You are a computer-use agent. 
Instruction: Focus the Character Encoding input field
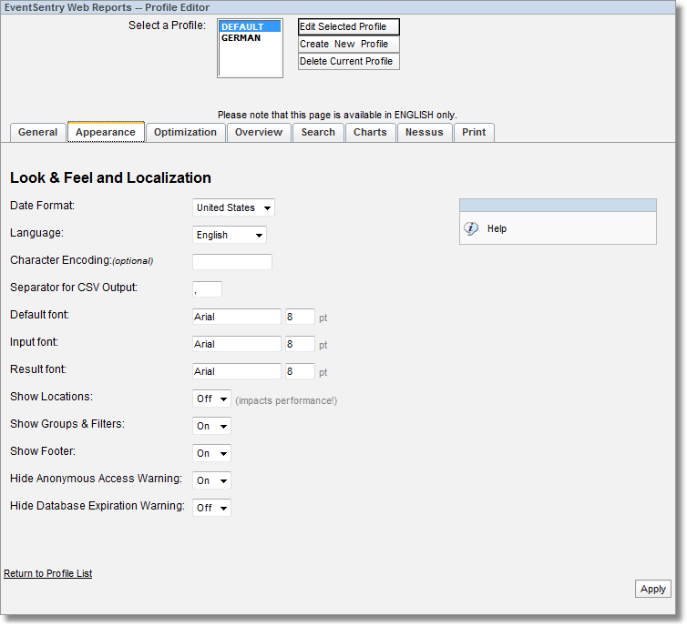tap(232, 262)
